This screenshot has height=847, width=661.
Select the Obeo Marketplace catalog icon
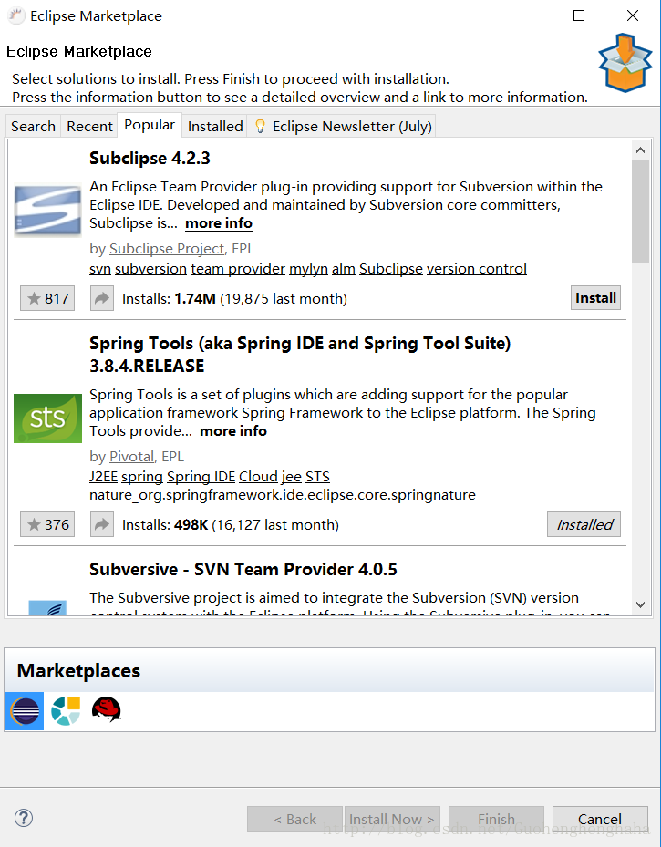point(66,711)
